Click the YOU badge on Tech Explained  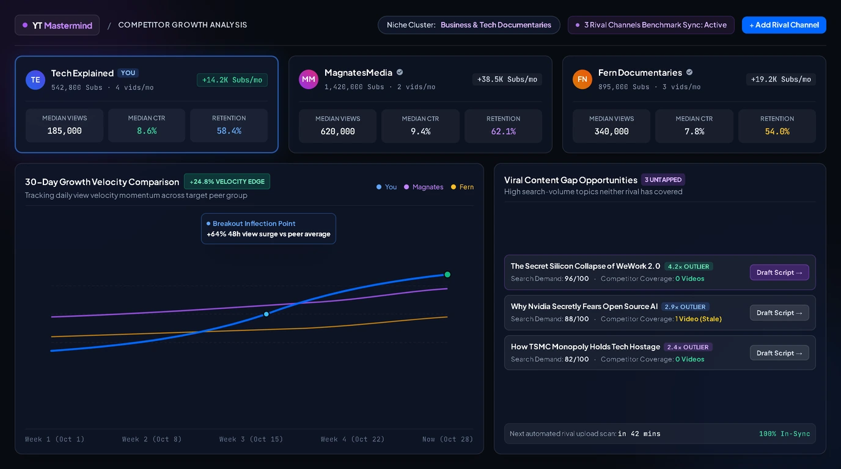pos(128,73)
